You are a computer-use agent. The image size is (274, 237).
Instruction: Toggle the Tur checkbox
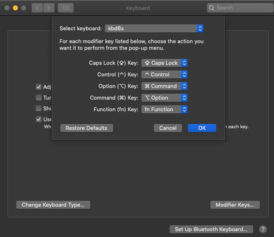[x=39, y=98]
